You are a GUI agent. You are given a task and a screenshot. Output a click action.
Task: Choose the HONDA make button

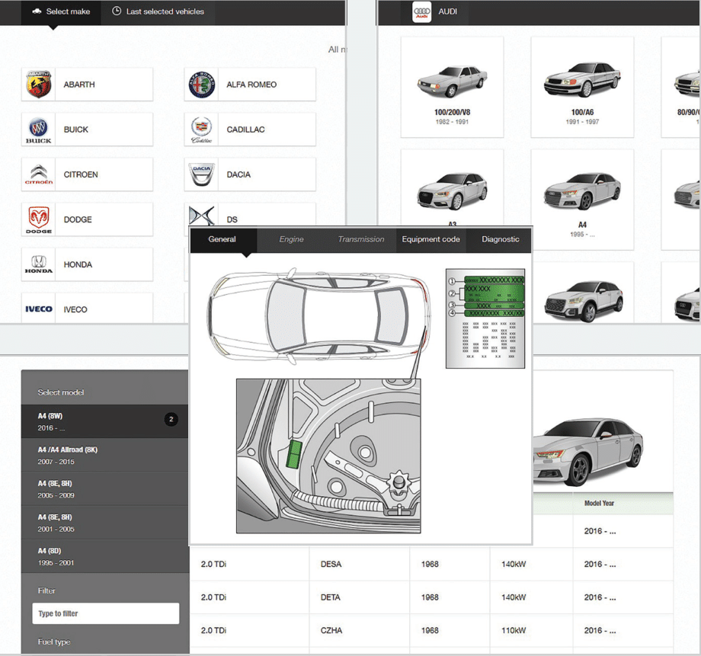[x=87, y=264]
